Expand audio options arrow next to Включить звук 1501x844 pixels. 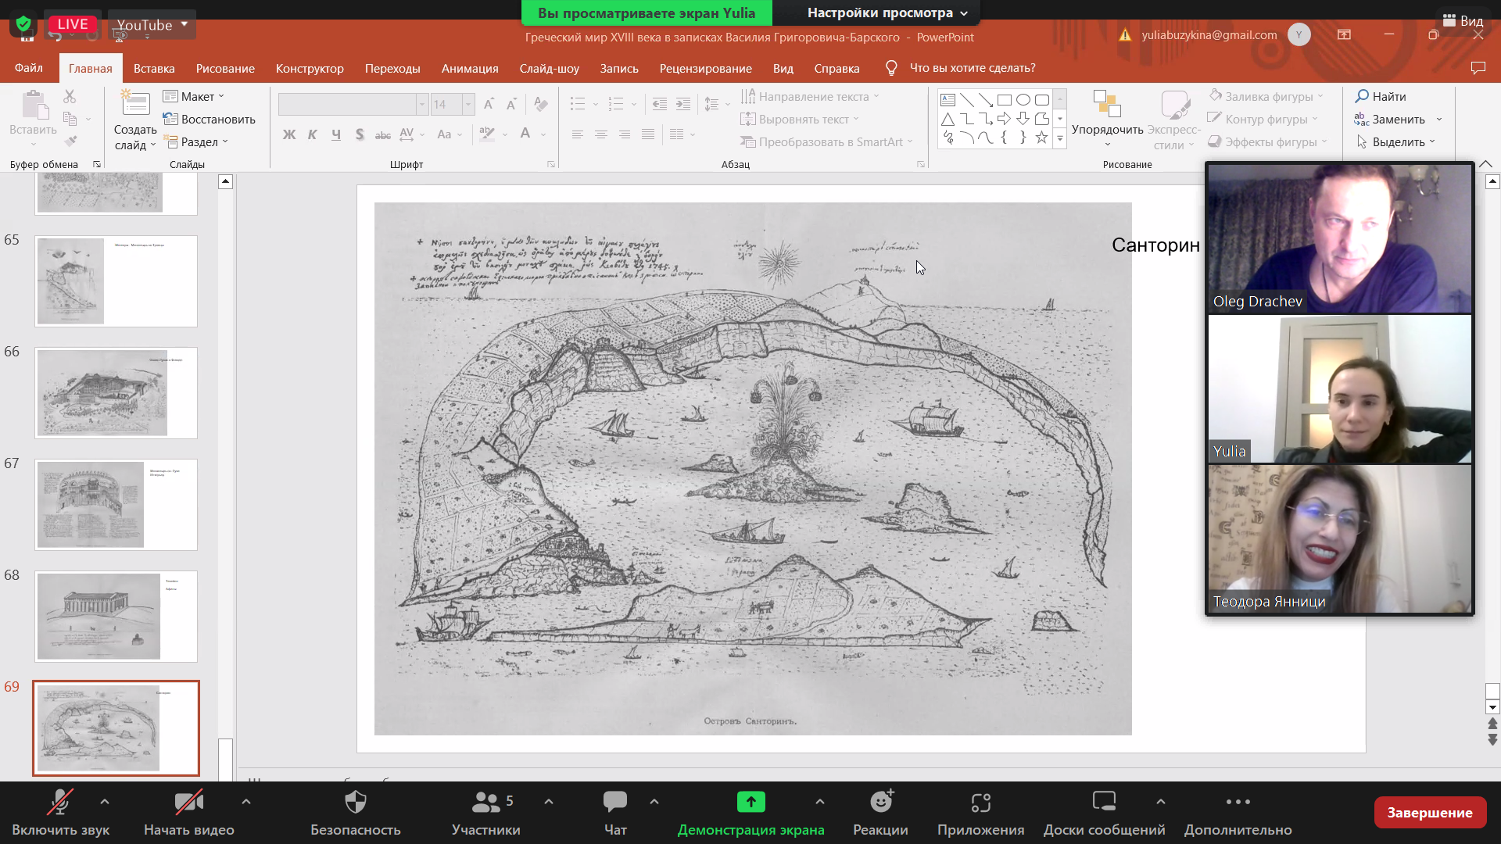(105, 802)
